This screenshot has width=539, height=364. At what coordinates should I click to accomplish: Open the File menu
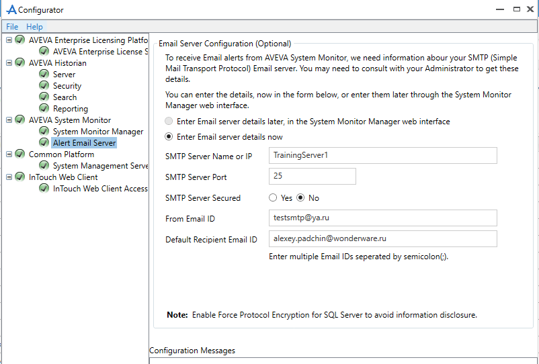pos(12,26)
